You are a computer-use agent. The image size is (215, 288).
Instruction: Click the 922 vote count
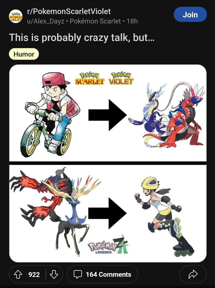point(34,274)
